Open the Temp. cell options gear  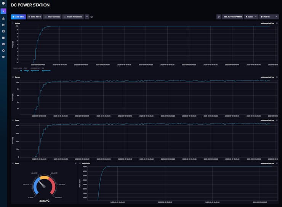click(x=75, y=163)
